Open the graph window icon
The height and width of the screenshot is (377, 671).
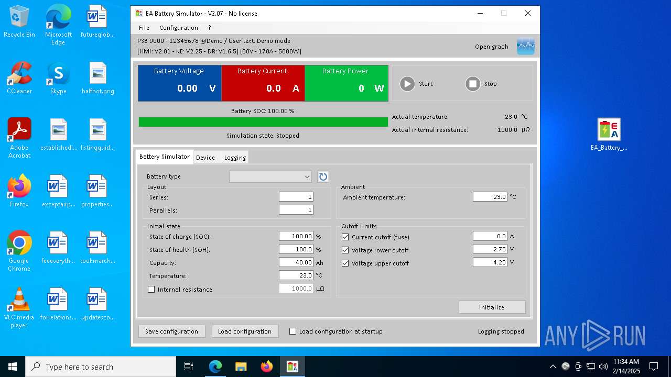[x=525, y=47]
